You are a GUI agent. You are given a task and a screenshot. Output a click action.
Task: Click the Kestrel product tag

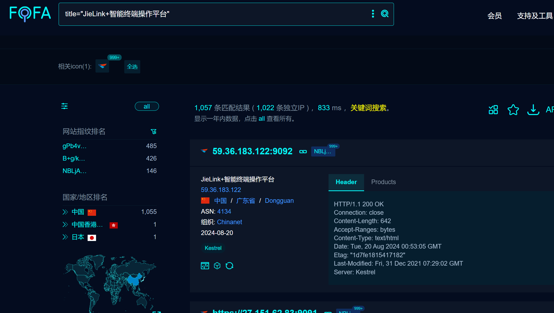point(213,248)
